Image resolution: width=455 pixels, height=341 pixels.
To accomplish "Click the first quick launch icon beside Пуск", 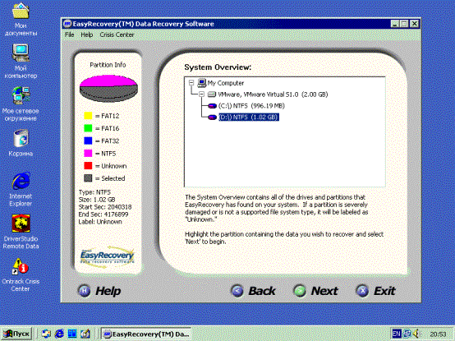I will (46, 334).
